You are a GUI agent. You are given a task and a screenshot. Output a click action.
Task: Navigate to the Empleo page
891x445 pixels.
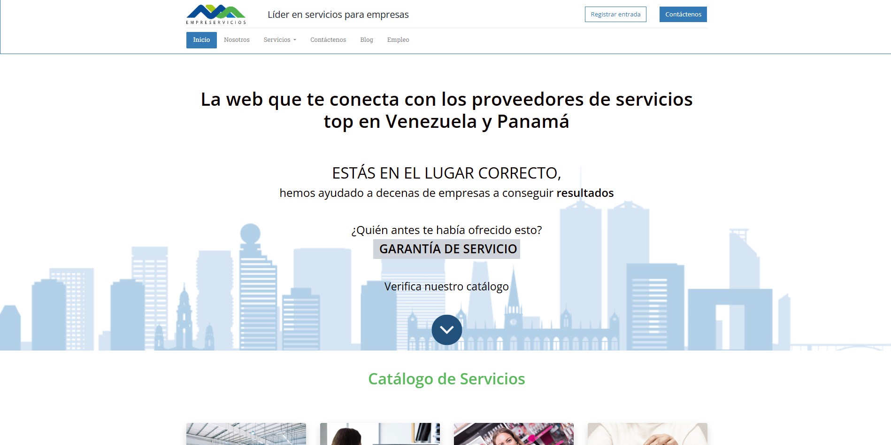pos(398,40)
